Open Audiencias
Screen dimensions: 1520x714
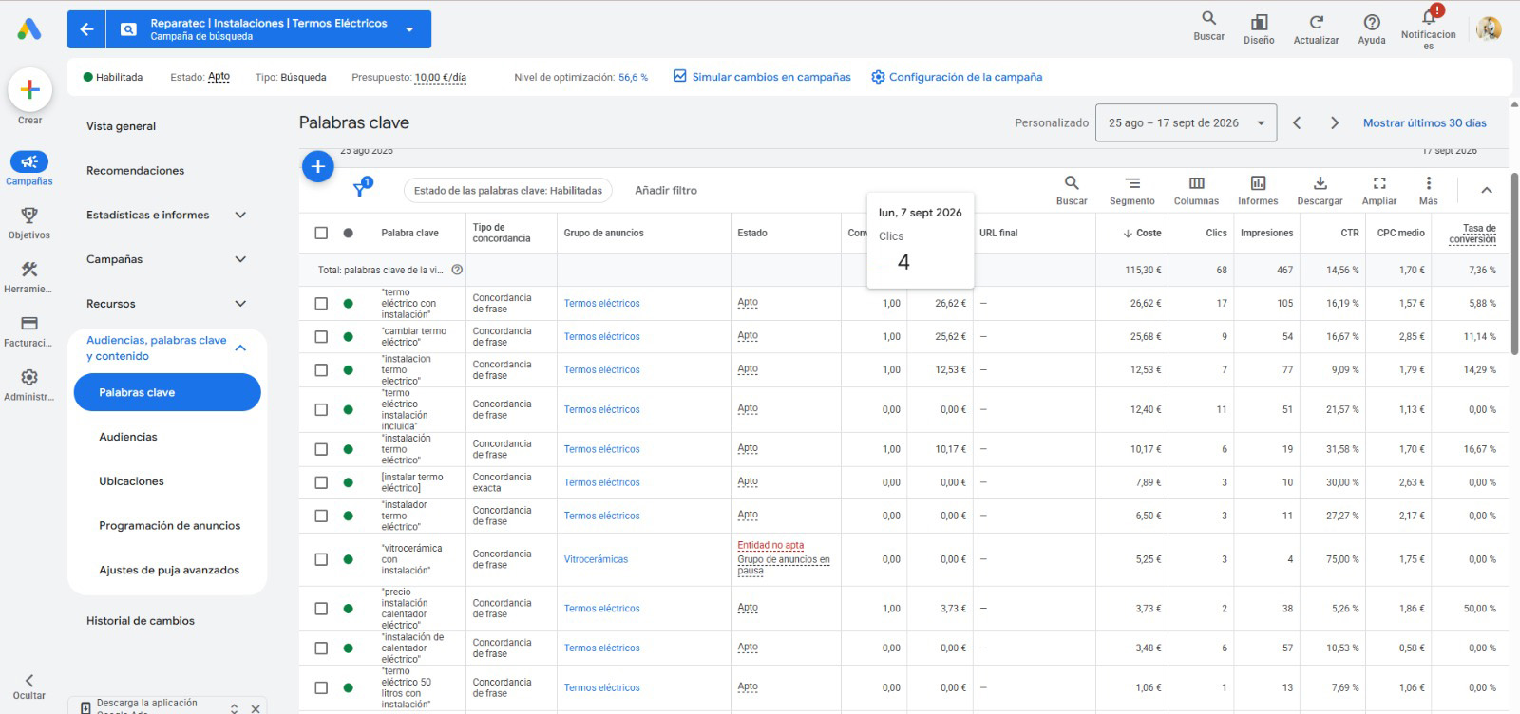click(x=128, y=437)
